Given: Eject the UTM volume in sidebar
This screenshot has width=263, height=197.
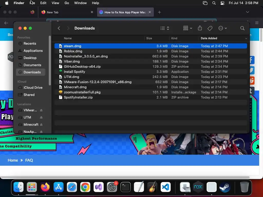Looking at the screenshot, I should coord(41,117).
